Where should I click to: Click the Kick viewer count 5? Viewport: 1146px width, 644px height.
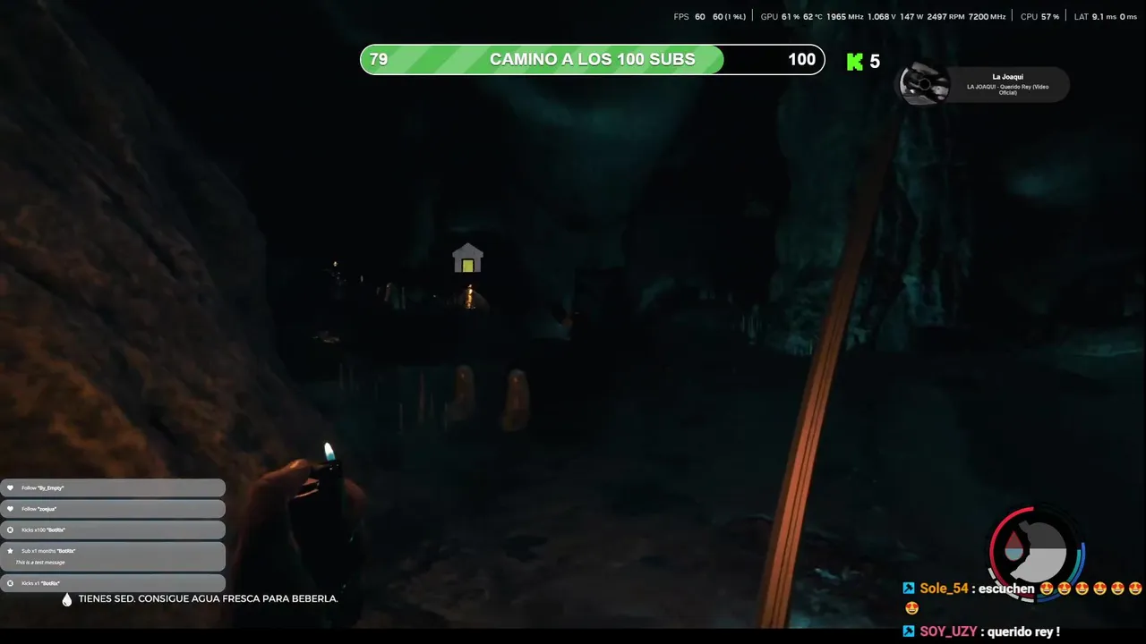pos(875,62)
